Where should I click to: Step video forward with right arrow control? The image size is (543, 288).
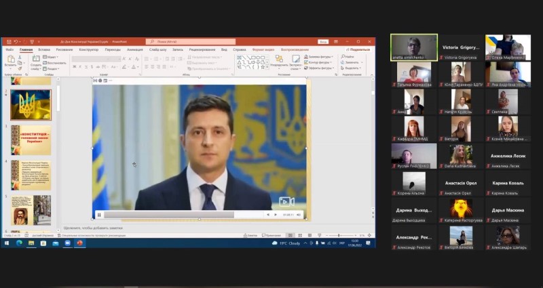coord(276,215)
